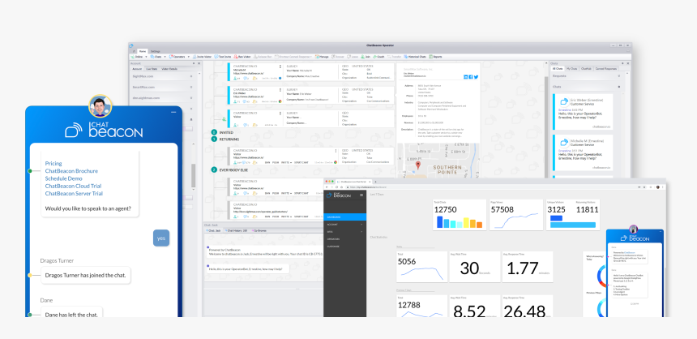Click the Account panel vertical scrollbar
The width and height of the screenshot is (697, 339).
click(x=194, y=175)
